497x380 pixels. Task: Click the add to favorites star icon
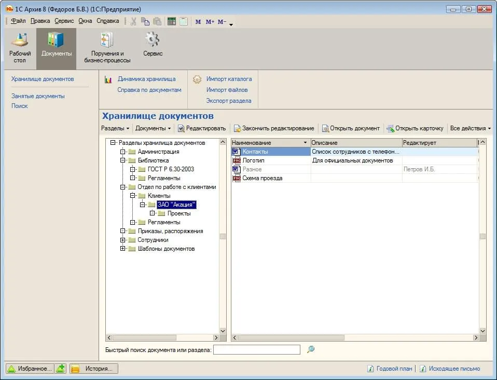click(60, 368)
